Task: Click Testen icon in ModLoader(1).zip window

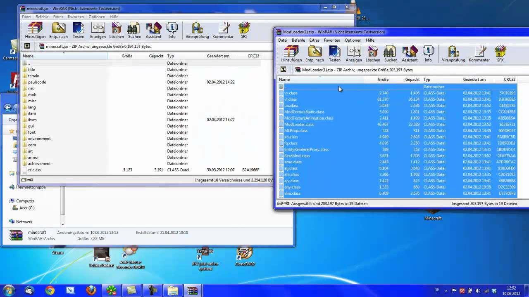Action: pos(335,54)
